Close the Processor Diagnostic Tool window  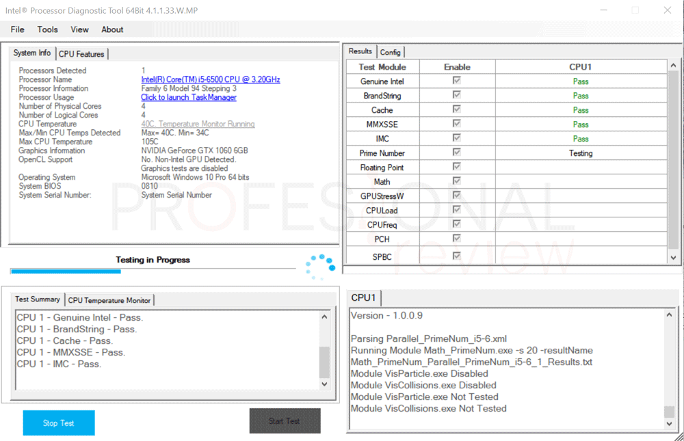pos(667,10)
